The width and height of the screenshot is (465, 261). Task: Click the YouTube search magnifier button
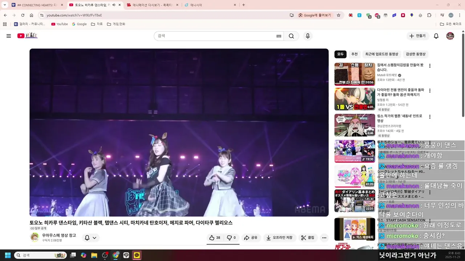(291, 36)
